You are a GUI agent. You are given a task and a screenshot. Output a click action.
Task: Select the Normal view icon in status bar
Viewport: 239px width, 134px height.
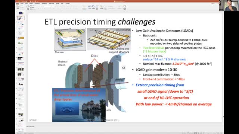click(x=196, y=133)
